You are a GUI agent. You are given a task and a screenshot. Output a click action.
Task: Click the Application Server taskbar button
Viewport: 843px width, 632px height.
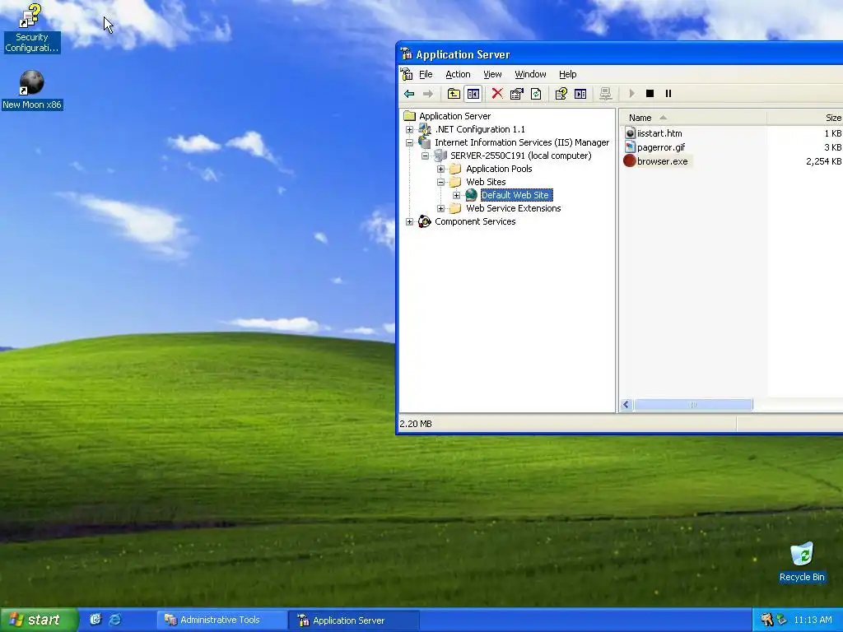click(x=353, y=620)
